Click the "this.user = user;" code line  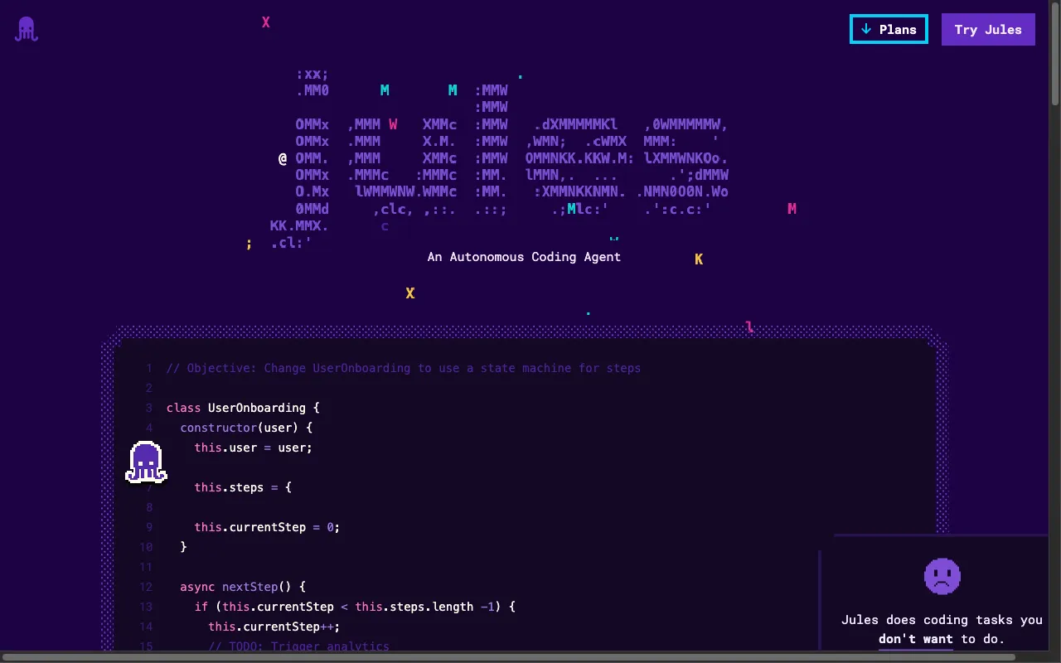[x=254, y=448]
